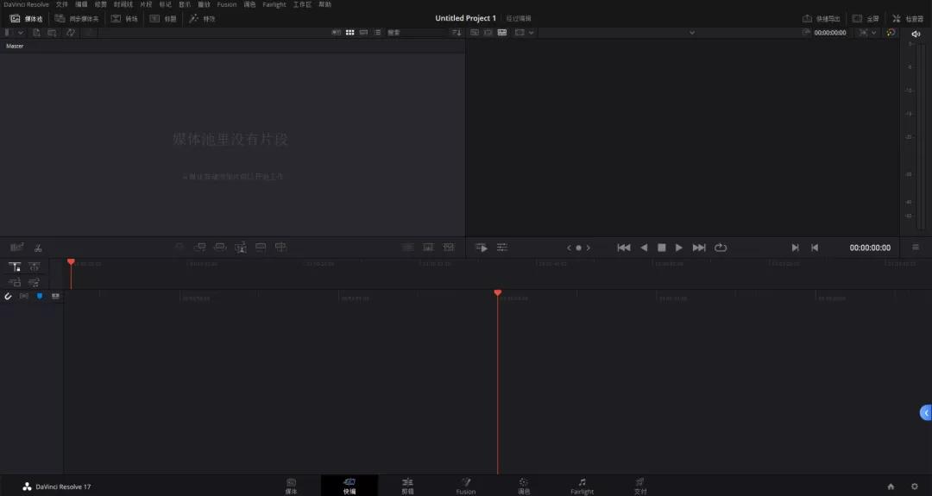Mute audio with the speaker icon

click(916, 34)
